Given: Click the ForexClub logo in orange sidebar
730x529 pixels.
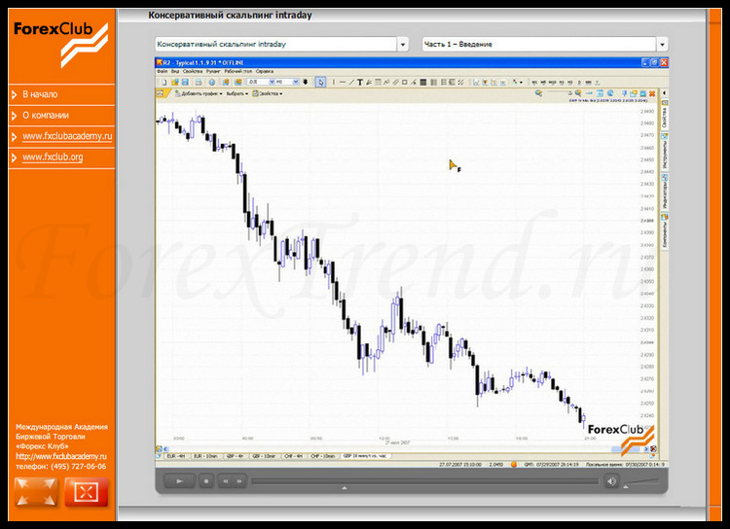Looking at the screenshot, I should pos(61,43).
